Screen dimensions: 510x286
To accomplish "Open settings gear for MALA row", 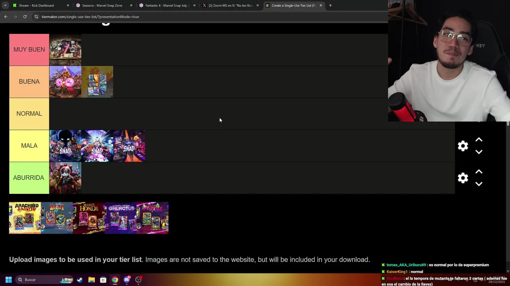I will click(463, 146).
